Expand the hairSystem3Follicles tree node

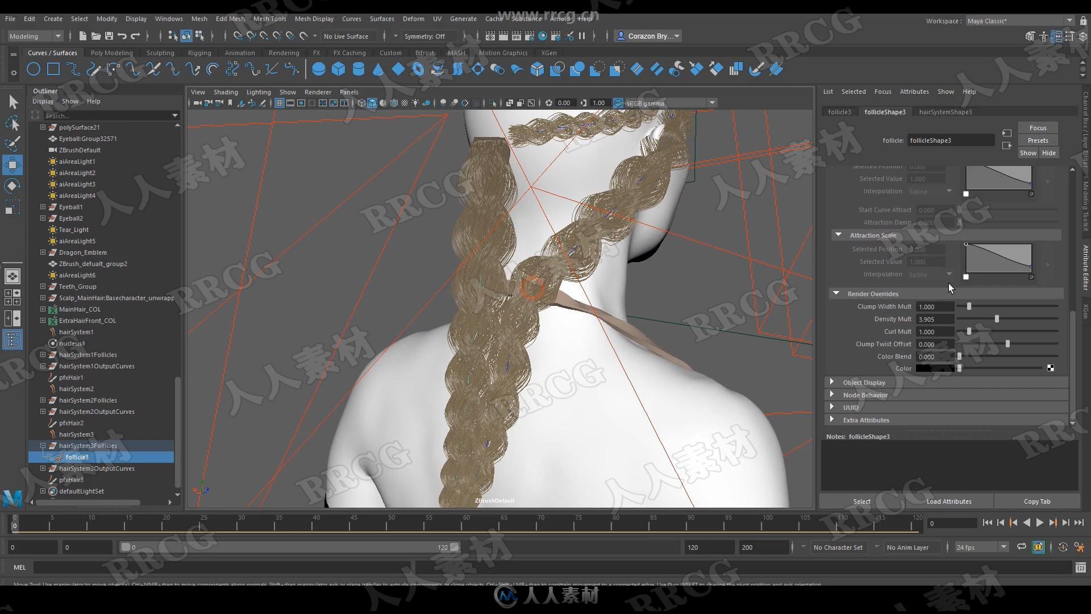(43, 445)
